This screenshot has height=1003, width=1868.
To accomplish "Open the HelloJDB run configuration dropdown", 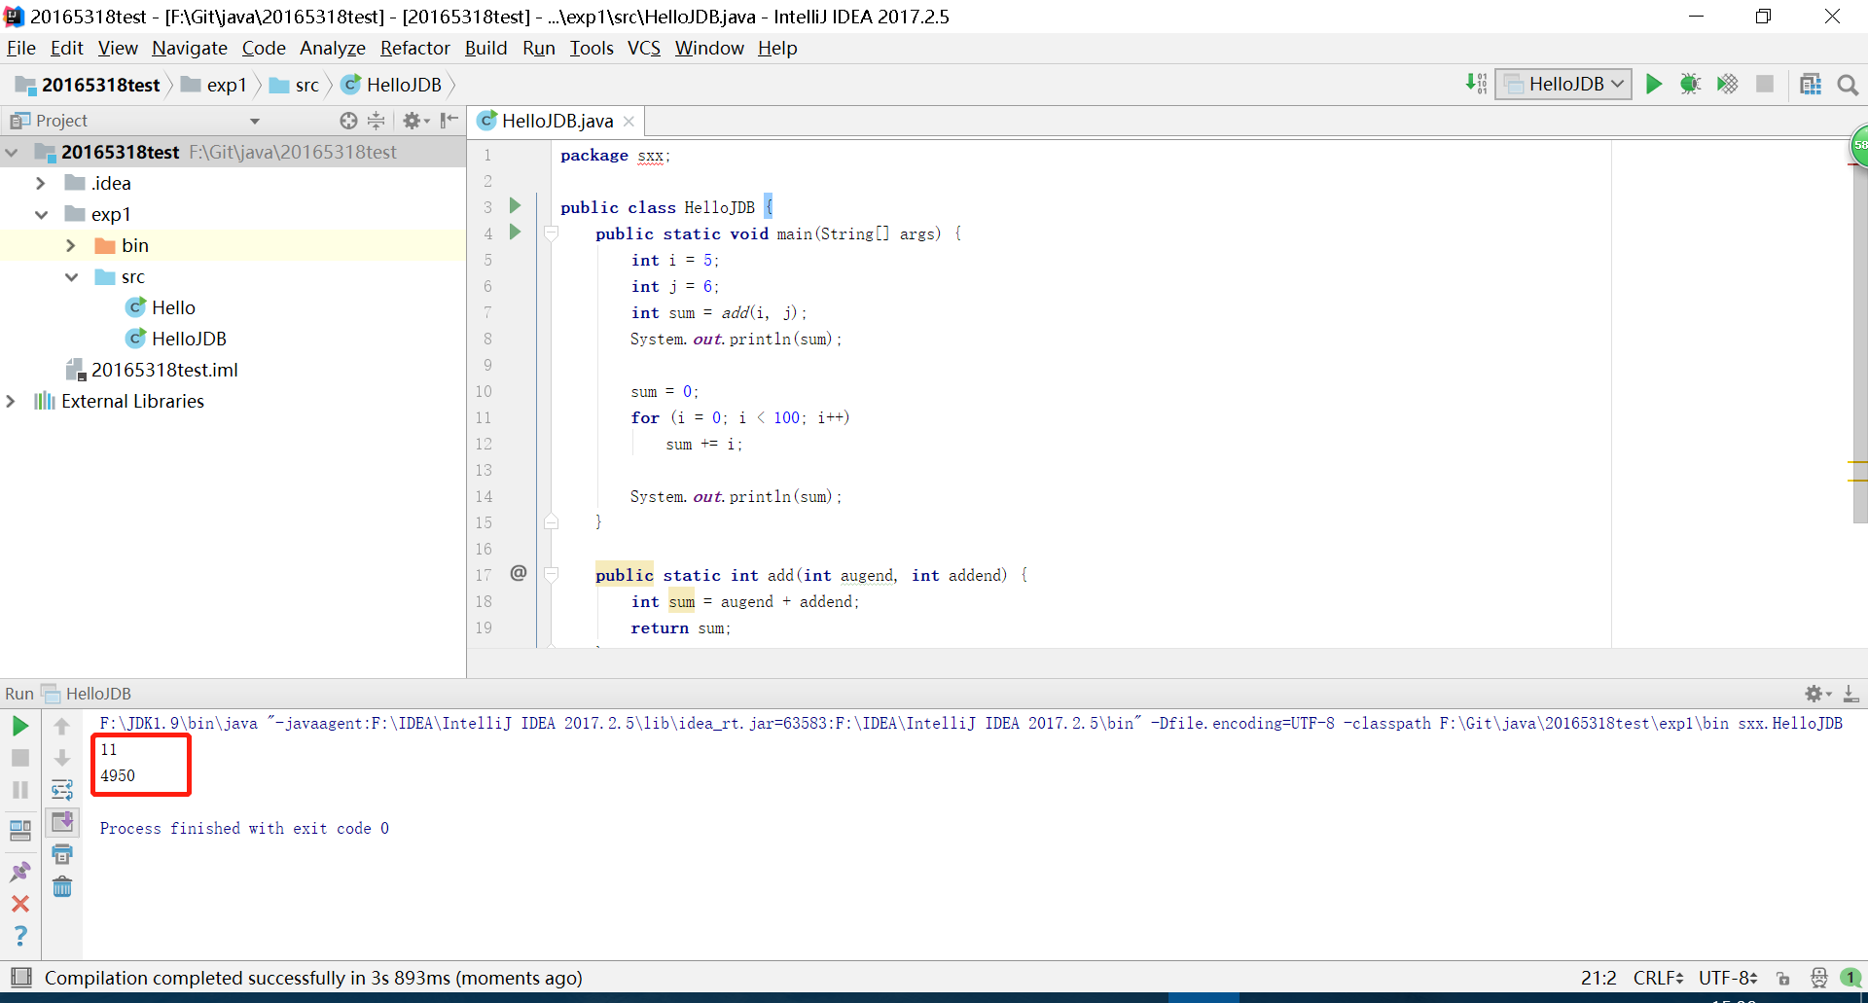I will click(1563, 85).
